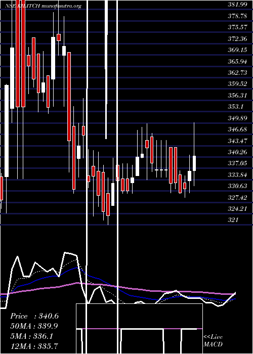Click the 337.05 price axis label
253x354 pixels.
(x=237, y=163)
